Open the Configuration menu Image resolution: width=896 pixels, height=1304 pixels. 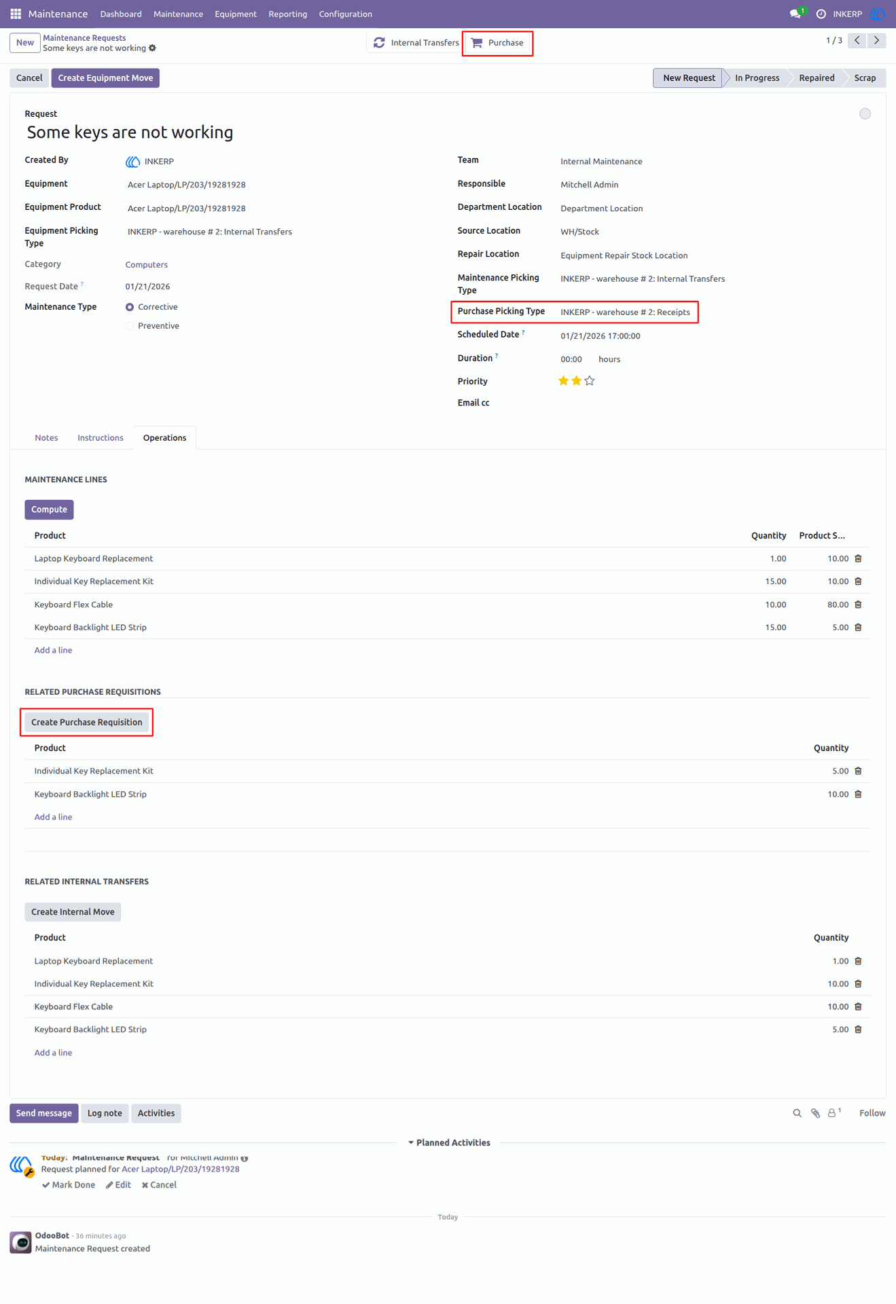tap(345, 14)
